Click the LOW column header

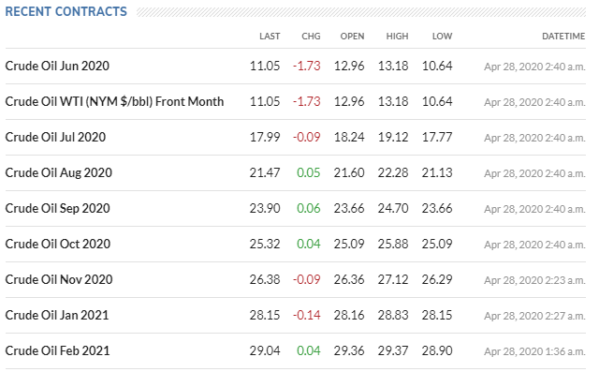tap(443, 37)
